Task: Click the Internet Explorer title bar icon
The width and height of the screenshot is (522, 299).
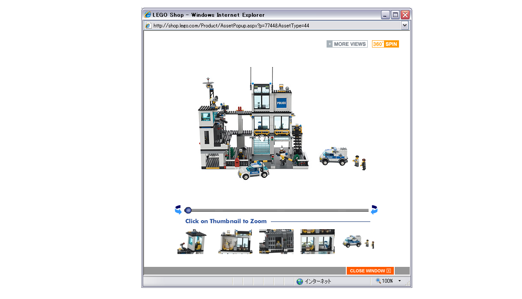Action: (x=147, y=14)
